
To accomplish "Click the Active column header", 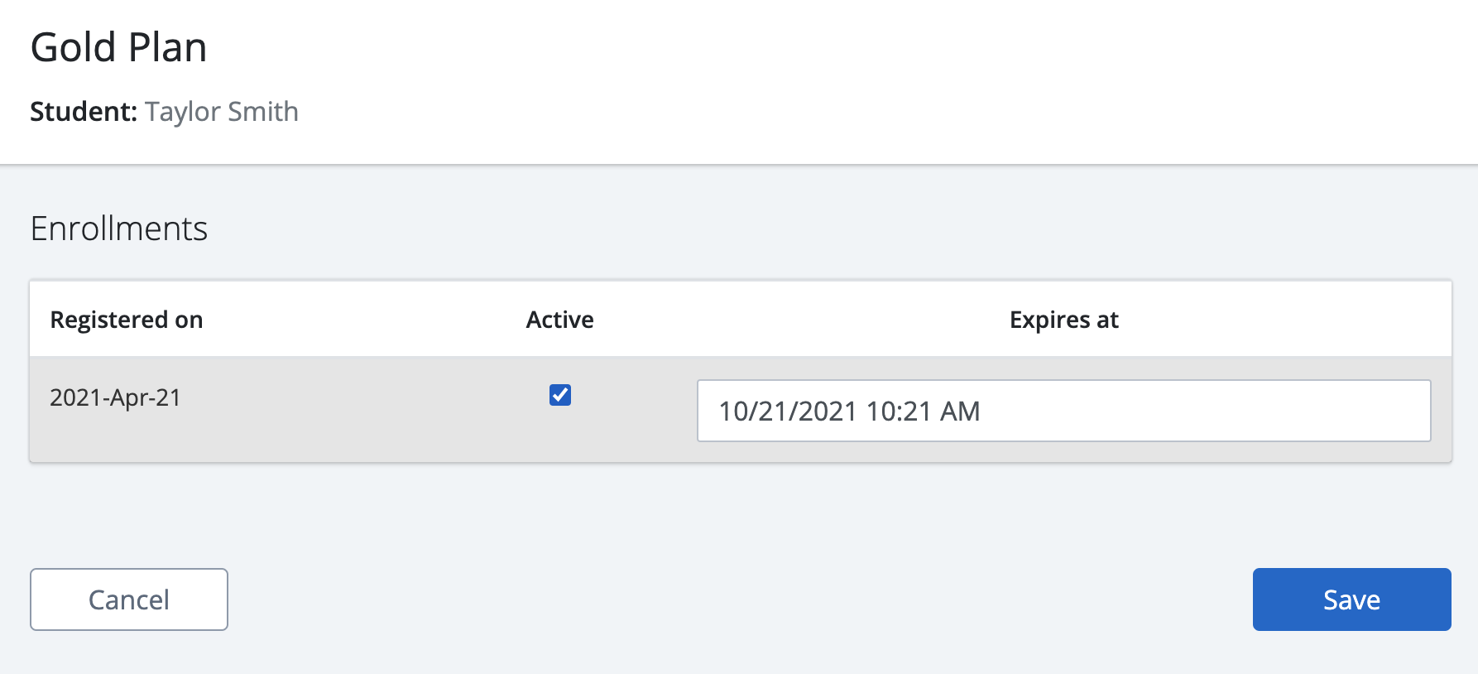I will tap(560, 320).
